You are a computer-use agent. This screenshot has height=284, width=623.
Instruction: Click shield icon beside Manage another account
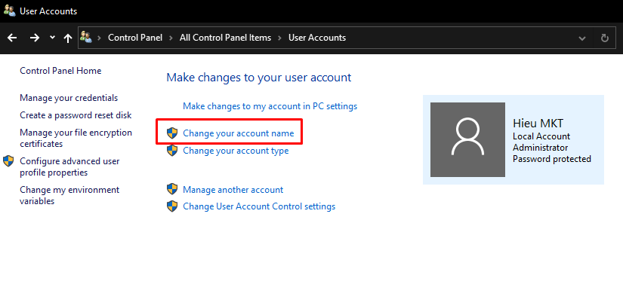click(172, 189)
